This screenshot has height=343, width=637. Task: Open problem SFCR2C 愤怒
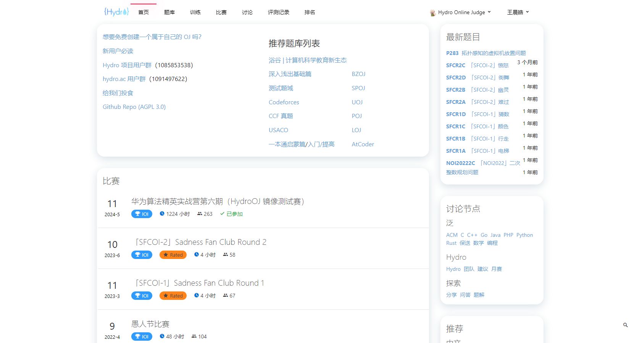477,65
